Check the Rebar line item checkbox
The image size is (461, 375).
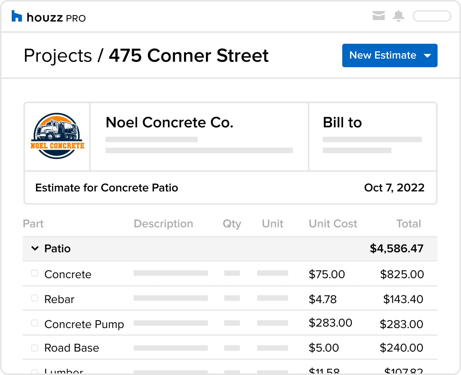tap(35, 298)
